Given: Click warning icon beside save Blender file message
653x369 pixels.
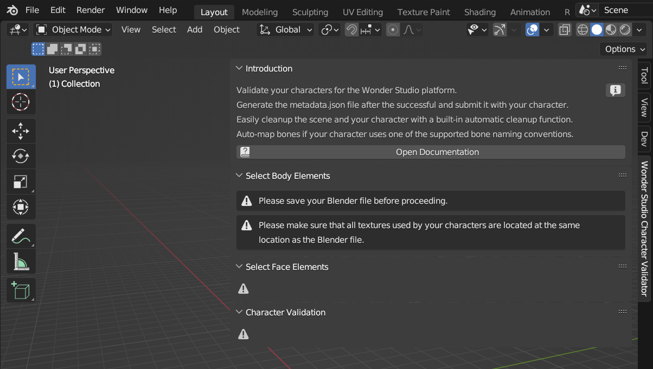Looking at the screenshot, I should pyautogui.click(x=247, y=201).
